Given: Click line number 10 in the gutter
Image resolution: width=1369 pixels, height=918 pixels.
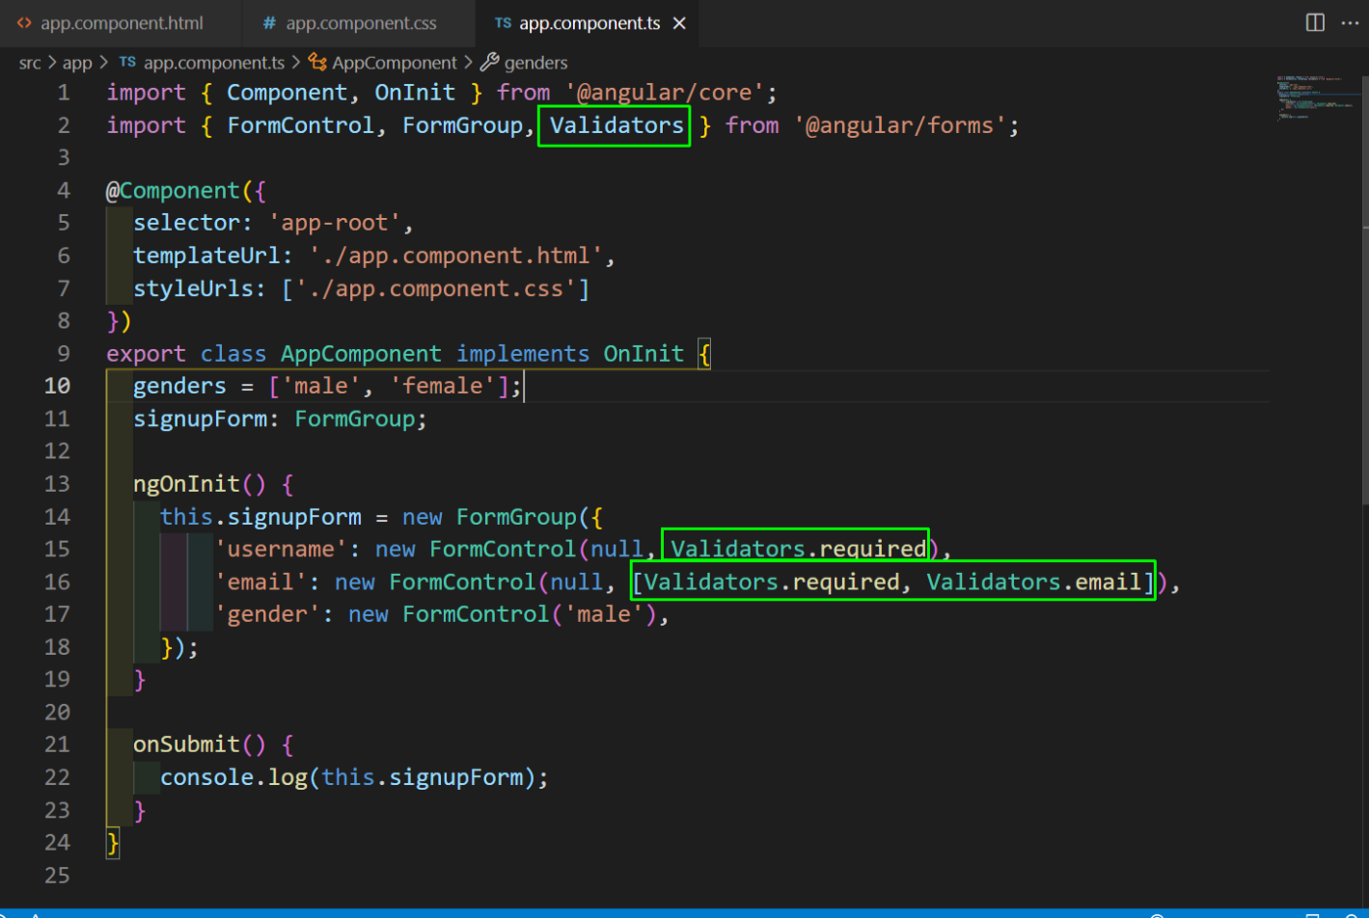Looking at the screenshot, I should pos(58,386).
